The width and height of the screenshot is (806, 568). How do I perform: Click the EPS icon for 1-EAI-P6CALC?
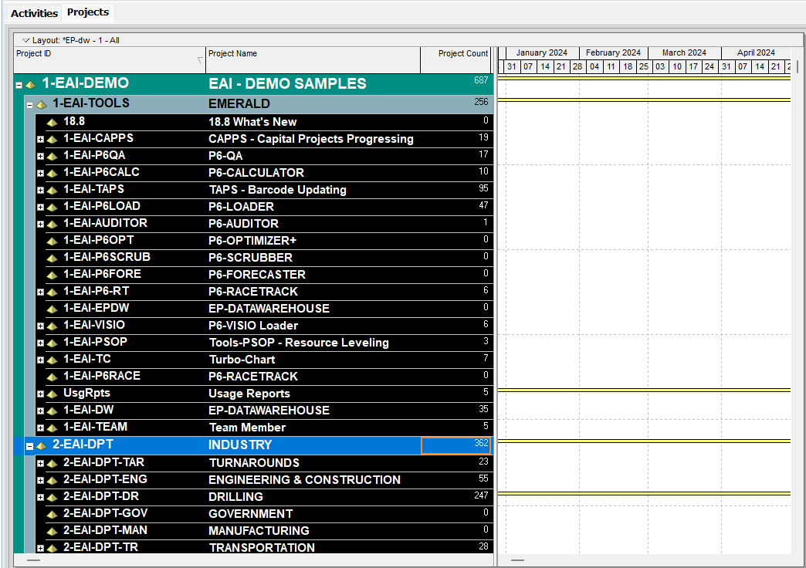pos(52,173)
